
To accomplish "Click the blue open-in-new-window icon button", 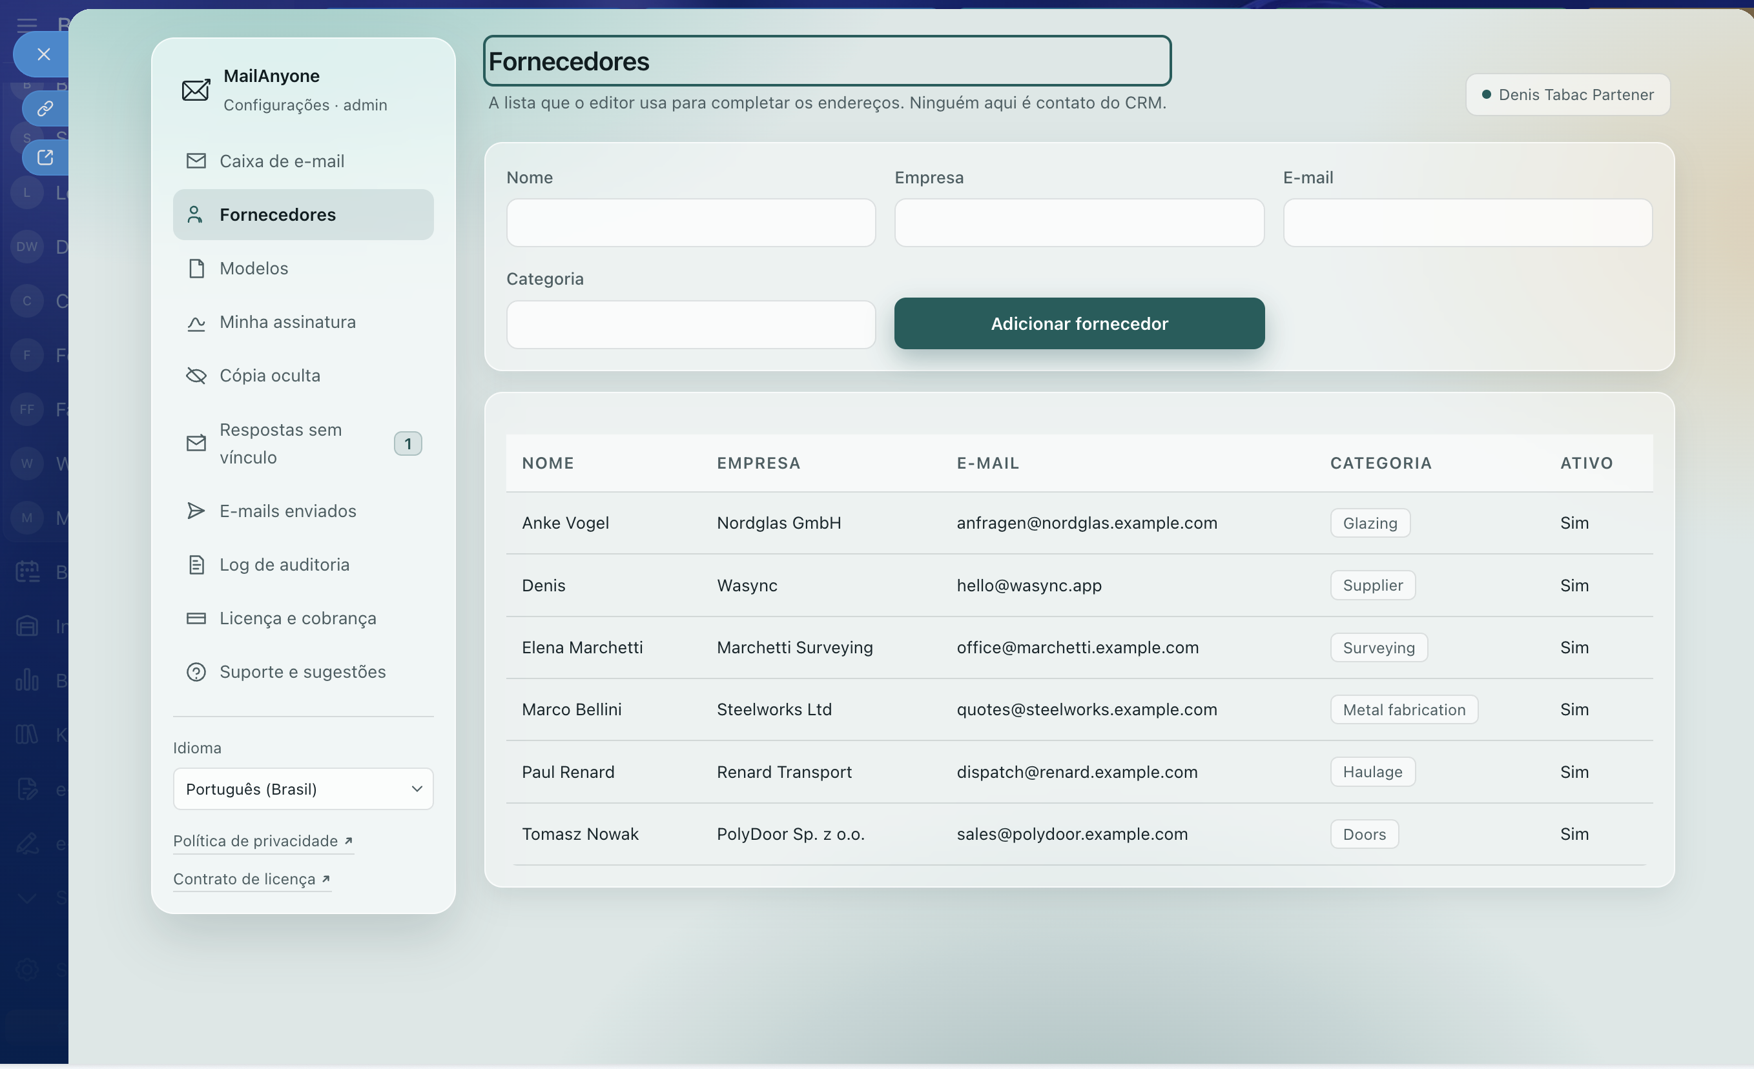I will point(45,158).
